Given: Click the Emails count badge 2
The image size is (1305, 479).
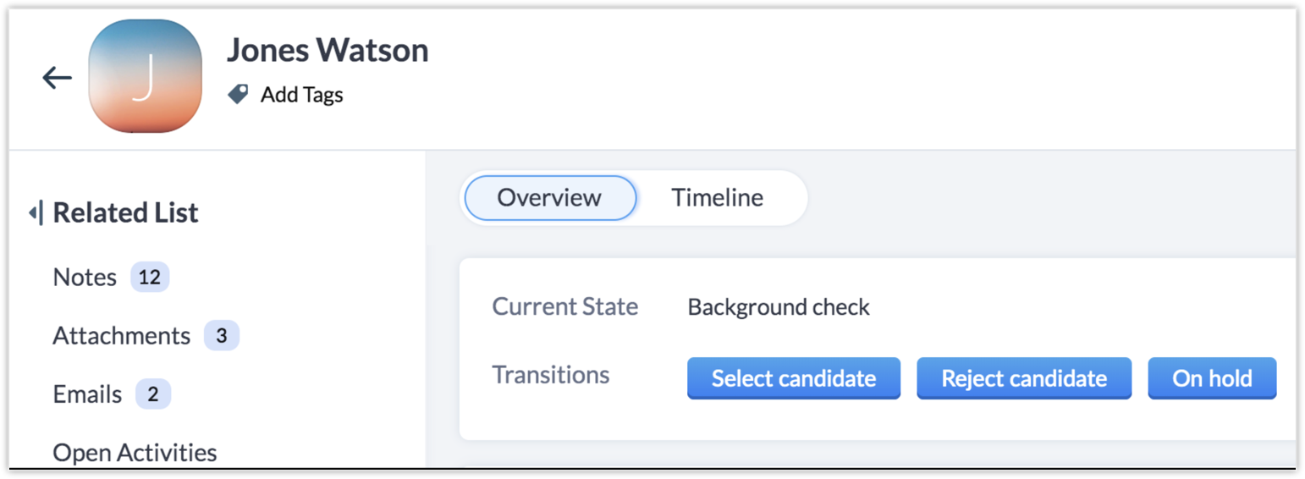Looking at the screenshot, I should 153,394.
